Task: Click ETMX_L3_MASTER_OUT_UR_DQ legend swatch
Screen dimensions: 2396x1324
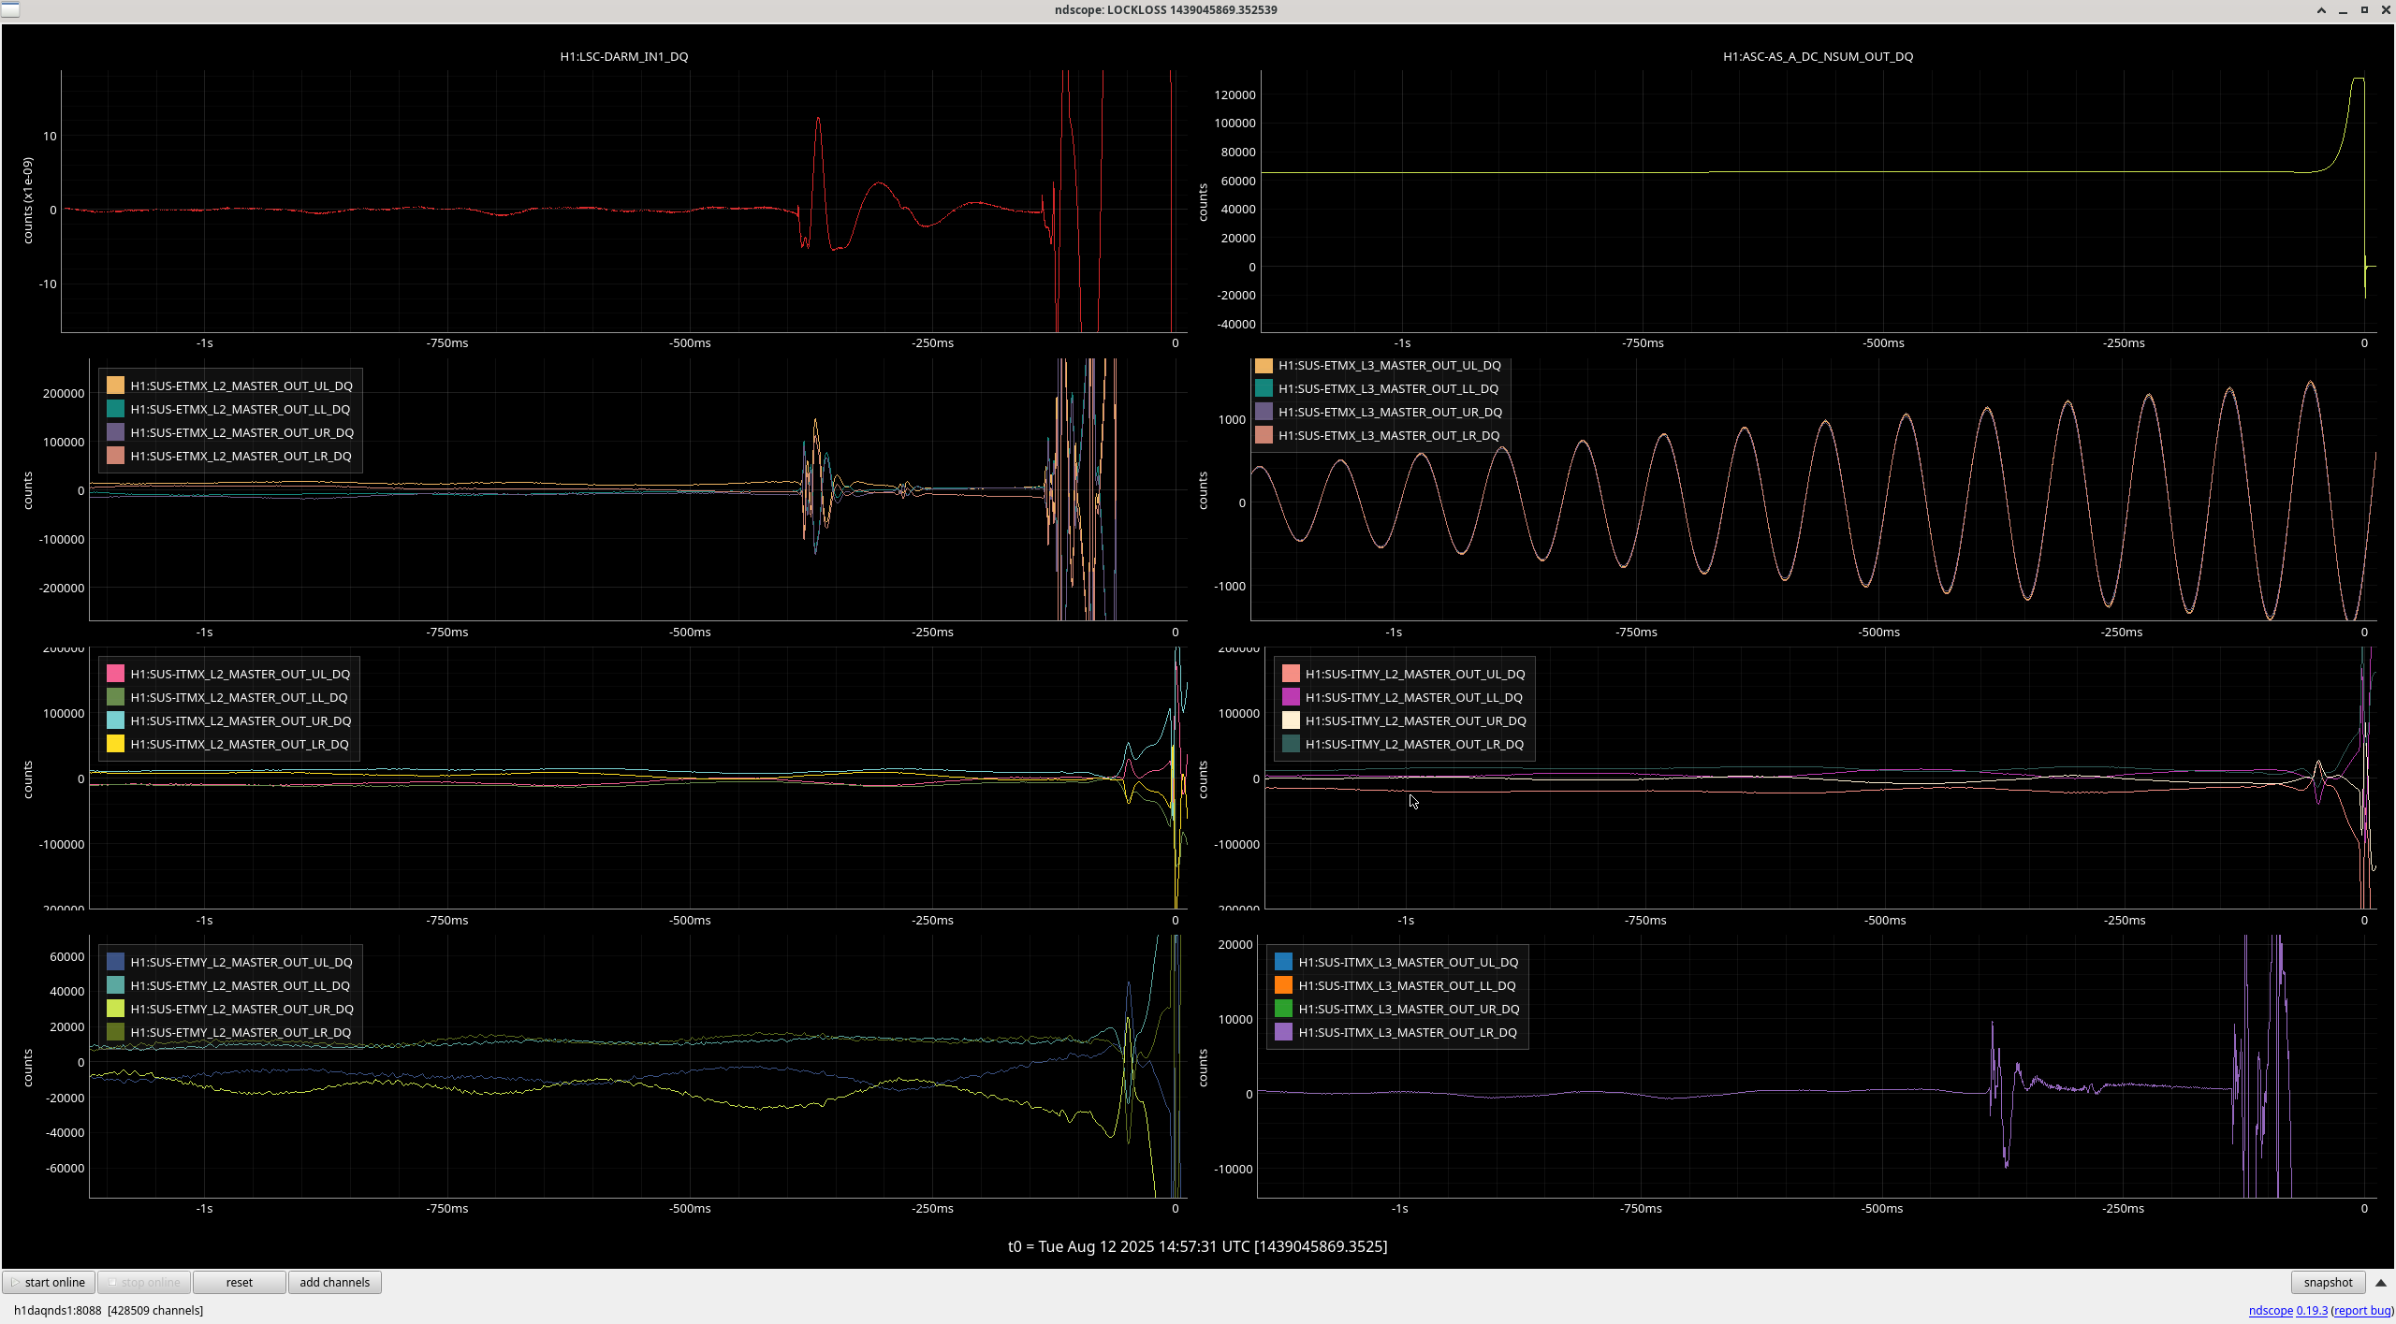Action: click(x=1264, y=412)
